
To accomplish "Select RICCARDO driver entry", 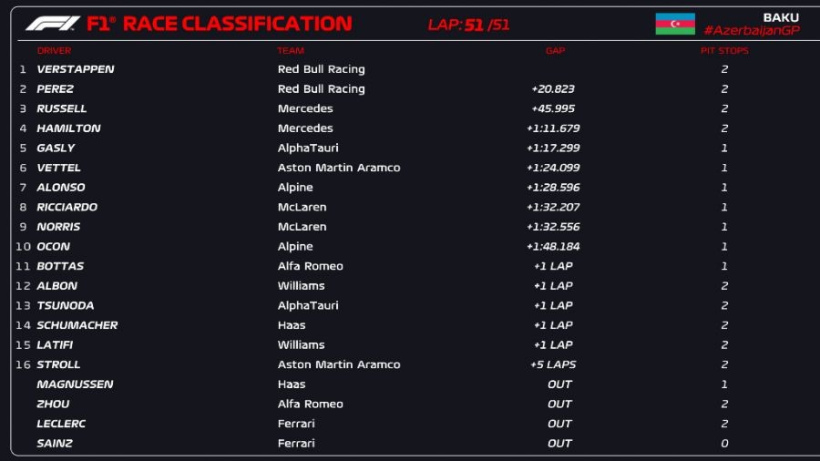I will click(x=67, y=207).
